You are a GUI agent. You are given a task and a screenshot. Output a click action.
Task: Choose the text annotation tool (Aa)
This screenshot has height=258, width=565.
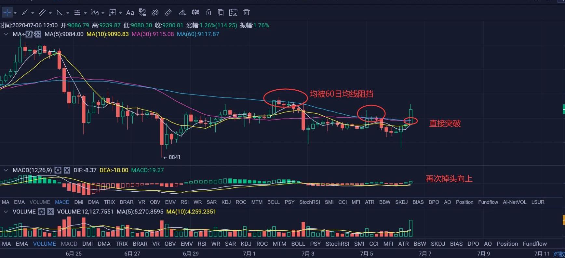[130, 13]
